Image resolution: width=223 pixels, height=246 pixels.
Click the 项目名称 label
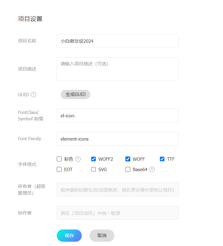coord(27,41)
